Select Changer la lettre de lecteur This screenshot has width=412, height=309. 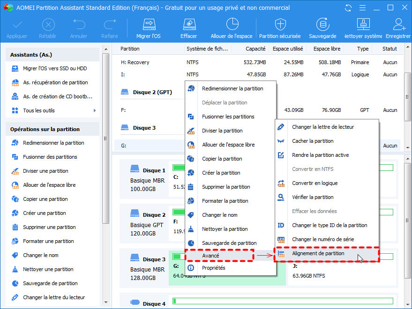[x=322, y=127]
